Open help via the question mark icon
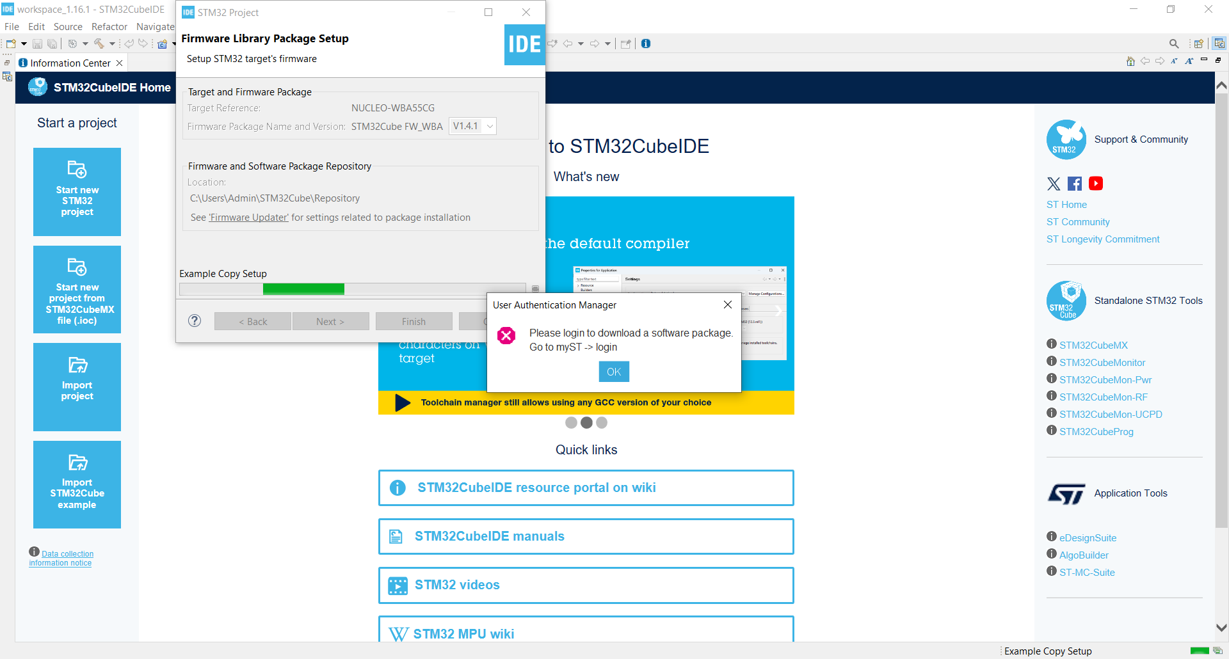 pos(194,321)
